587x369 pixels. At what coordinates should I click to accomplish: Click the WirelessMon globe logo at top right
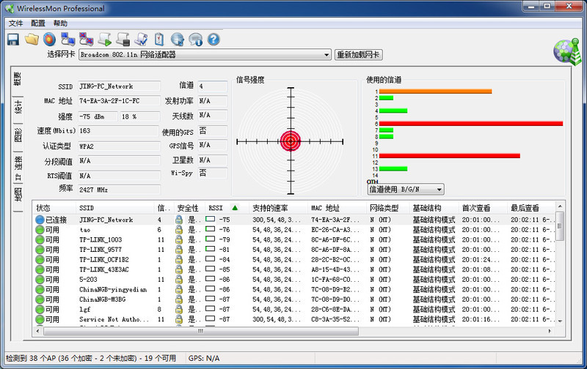(567, 51)
